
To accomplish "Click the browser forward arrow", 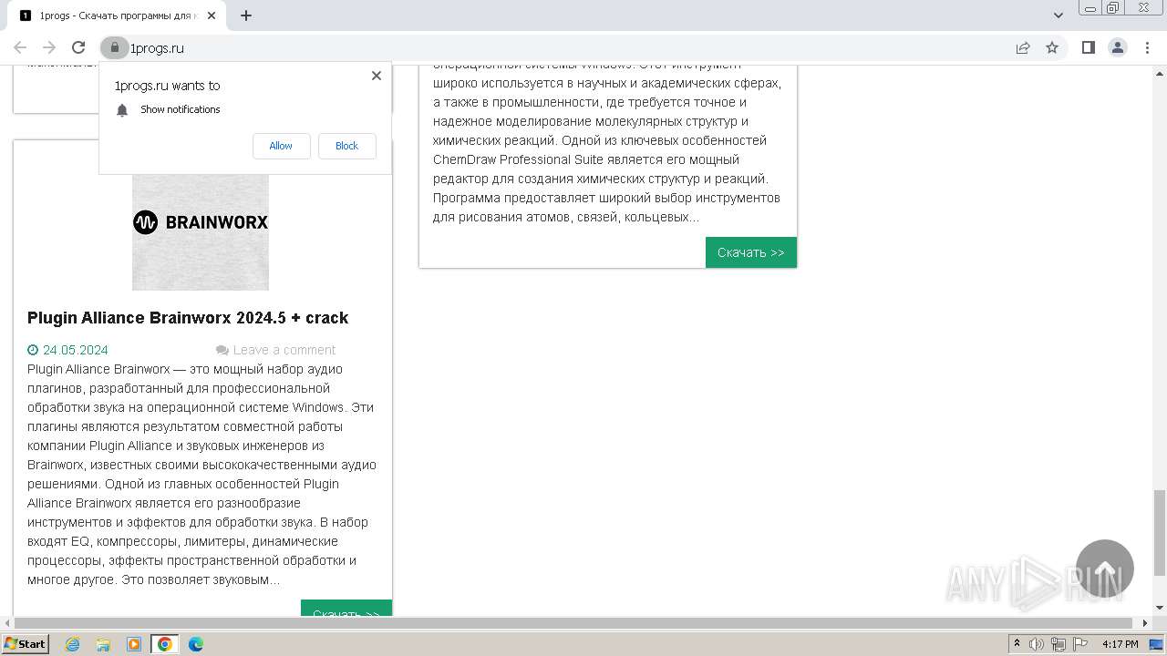I will click(x=49, y=47).
